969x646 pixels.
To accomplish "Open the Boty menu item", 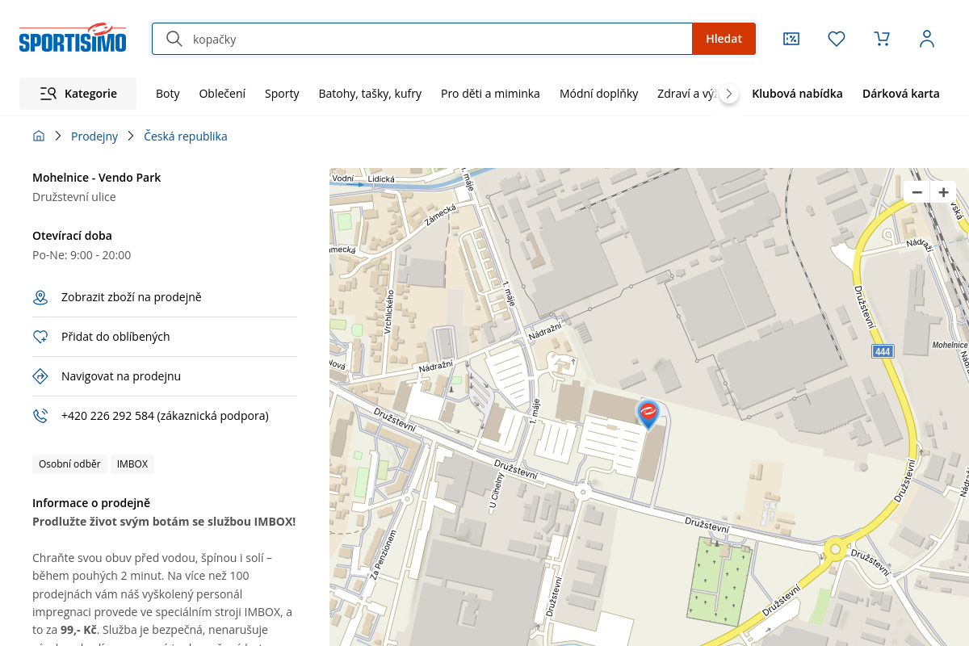I will tap(168, 94).
